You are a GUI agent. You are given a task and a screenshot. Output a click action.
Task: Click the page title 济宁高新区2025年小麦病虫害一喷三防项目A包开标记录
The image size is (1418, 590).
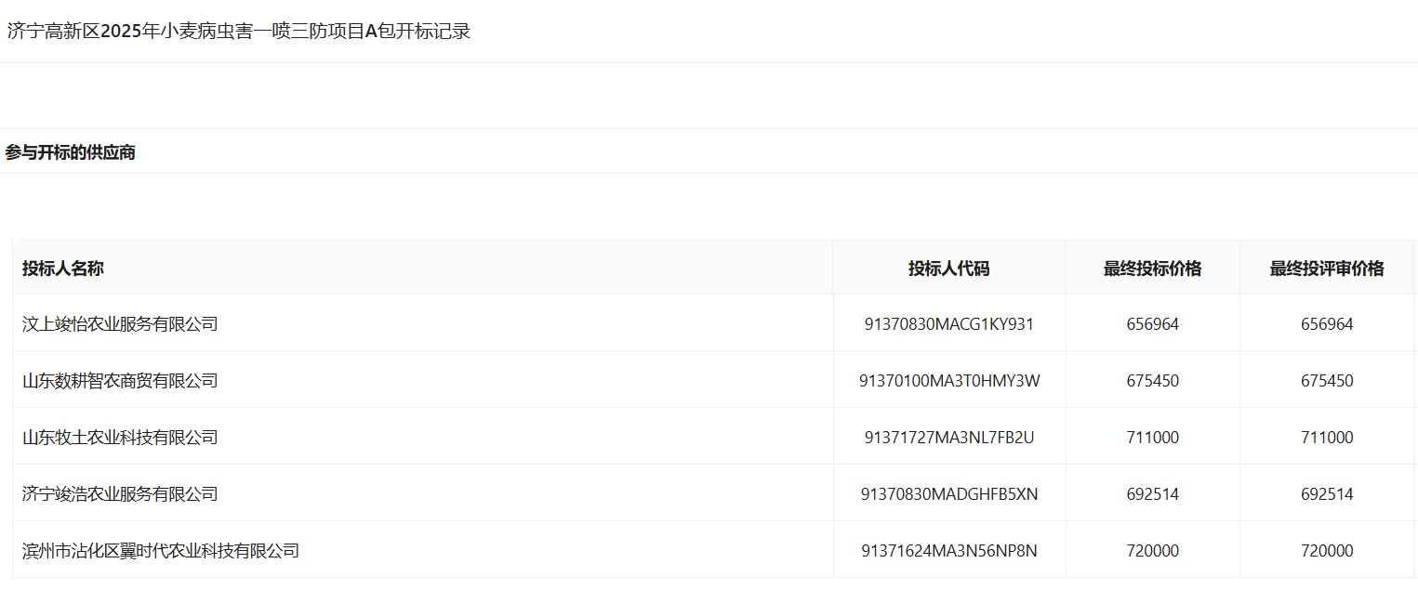(239, 32)
